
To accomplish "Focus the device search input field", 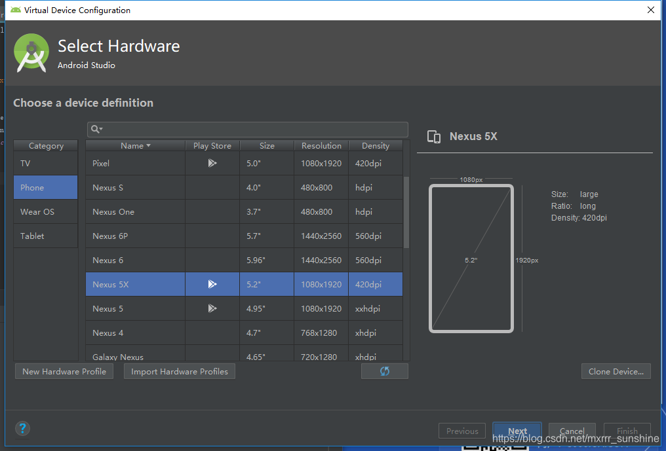I will (248, 129).
